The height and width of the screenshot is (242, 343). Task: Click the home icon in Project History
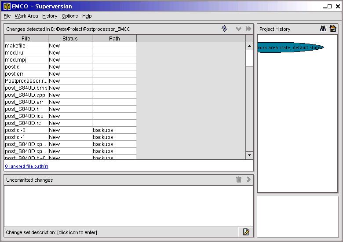coord(333,29)
